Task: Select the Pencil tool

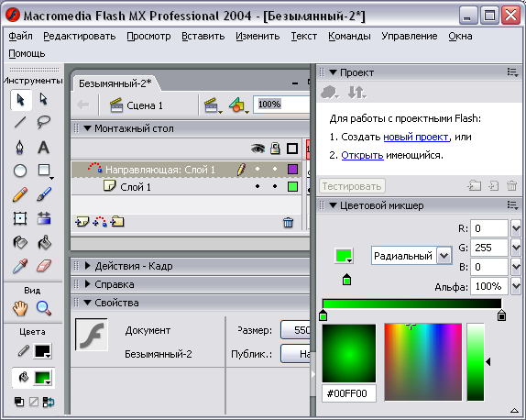Action: point(20,194)
